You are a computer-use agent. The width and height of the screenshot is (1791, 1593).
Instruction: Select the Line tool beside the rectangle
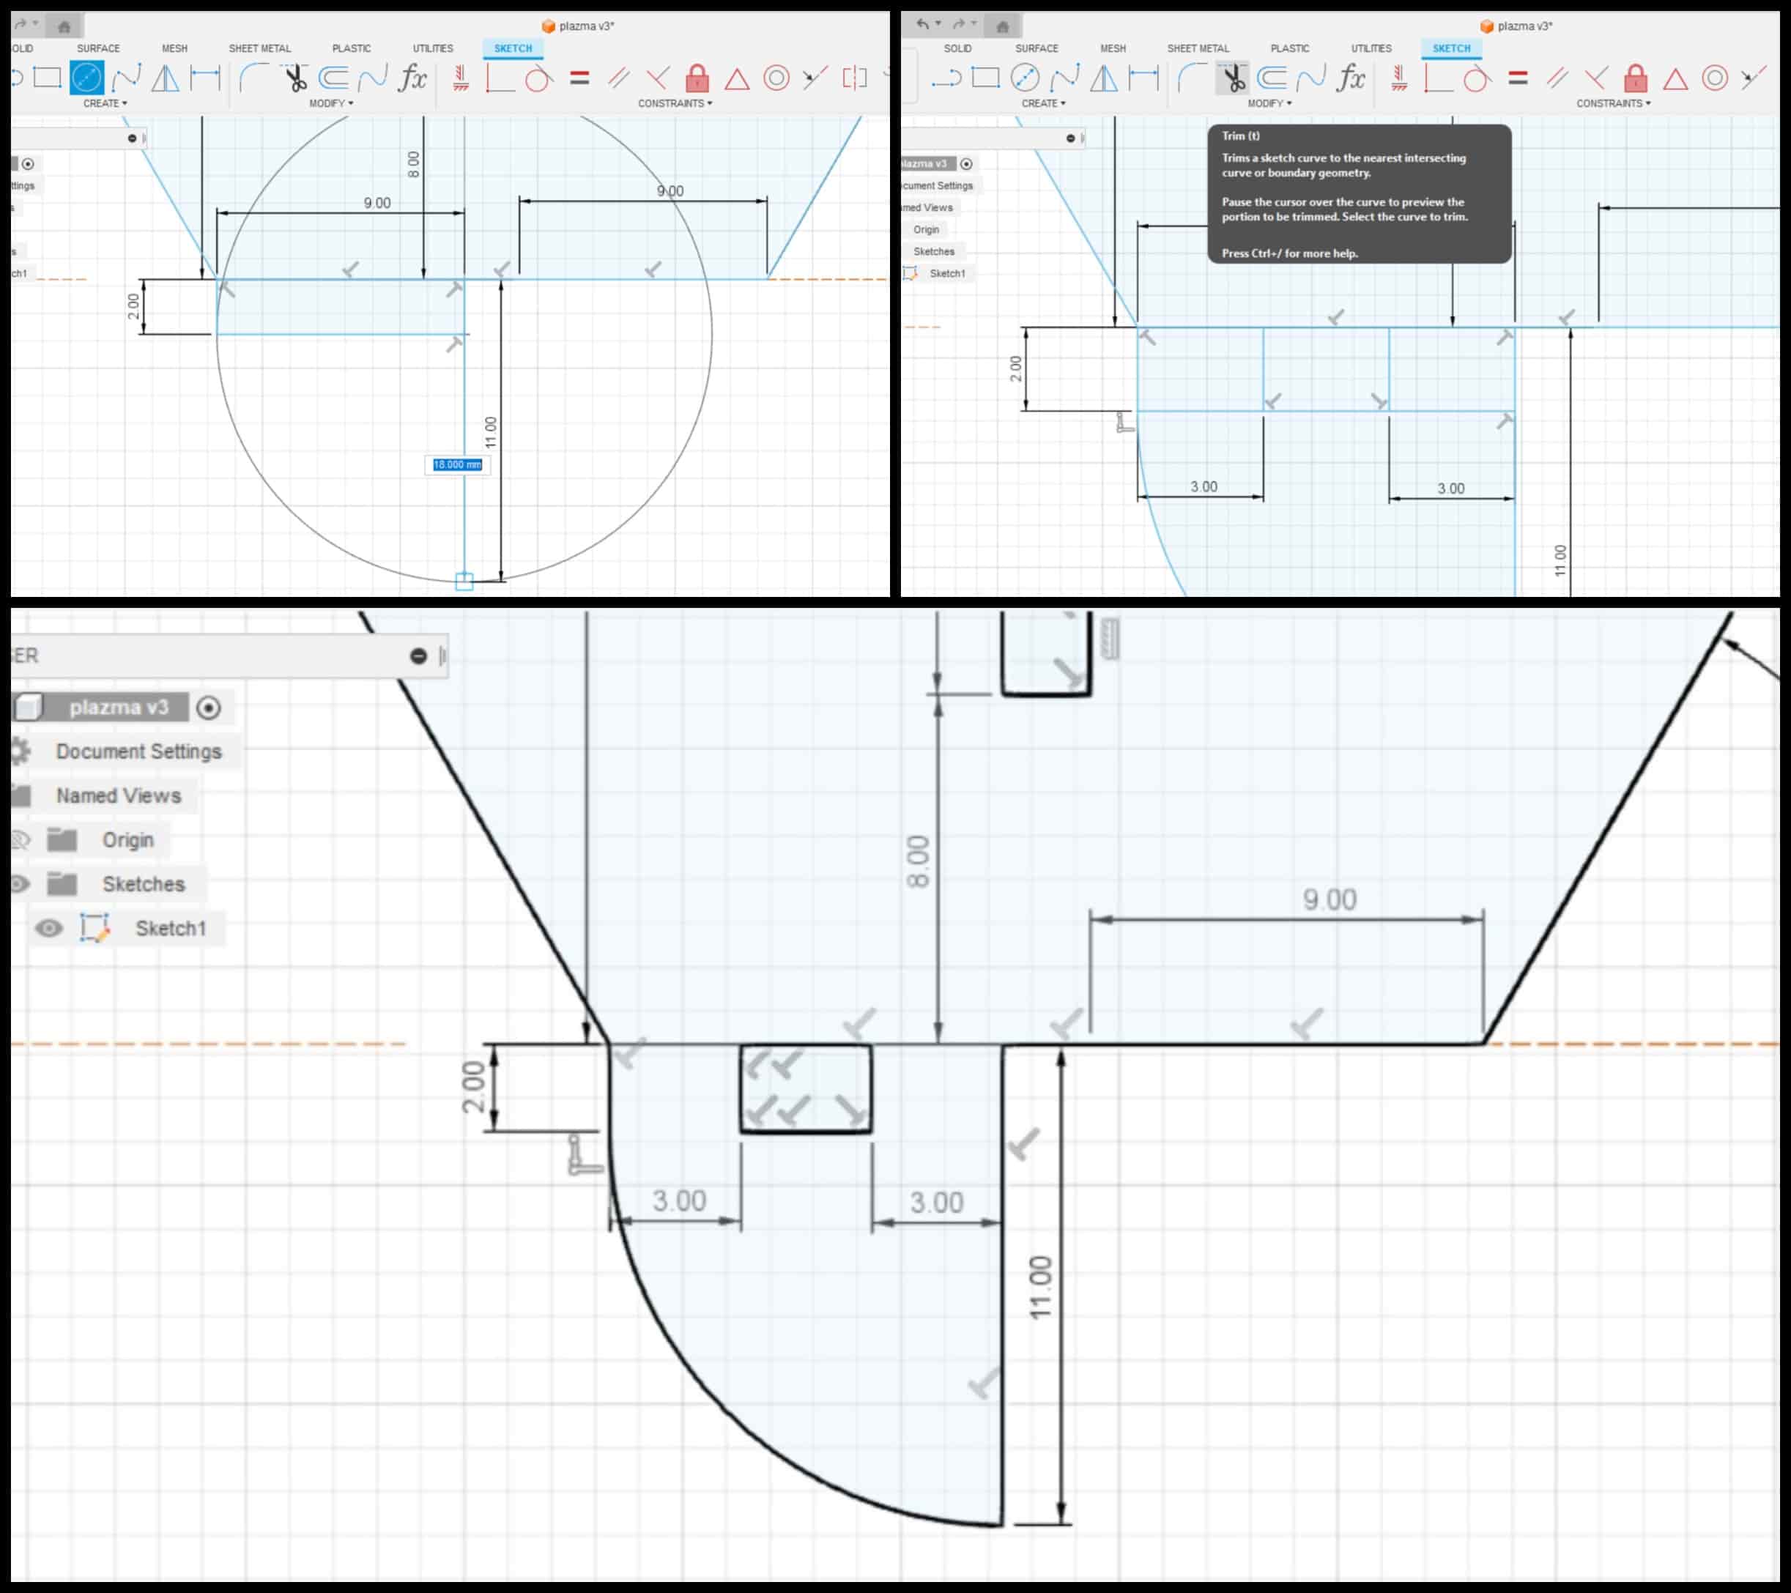(946, 79)
